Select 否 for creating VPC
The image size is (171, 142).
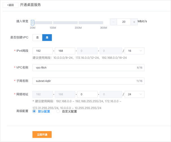click(x=37, y=38)
